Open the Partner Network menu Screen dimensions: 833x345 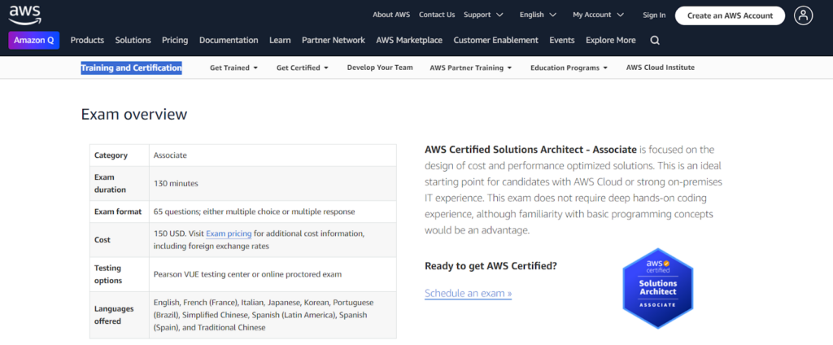tap(333, 41)
